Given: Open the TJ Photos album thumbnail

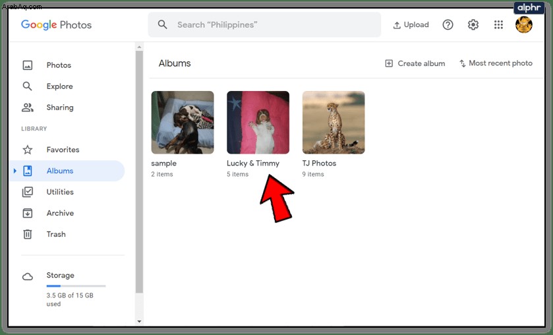Looking at the screenshot, I should [x=334, y=123].
